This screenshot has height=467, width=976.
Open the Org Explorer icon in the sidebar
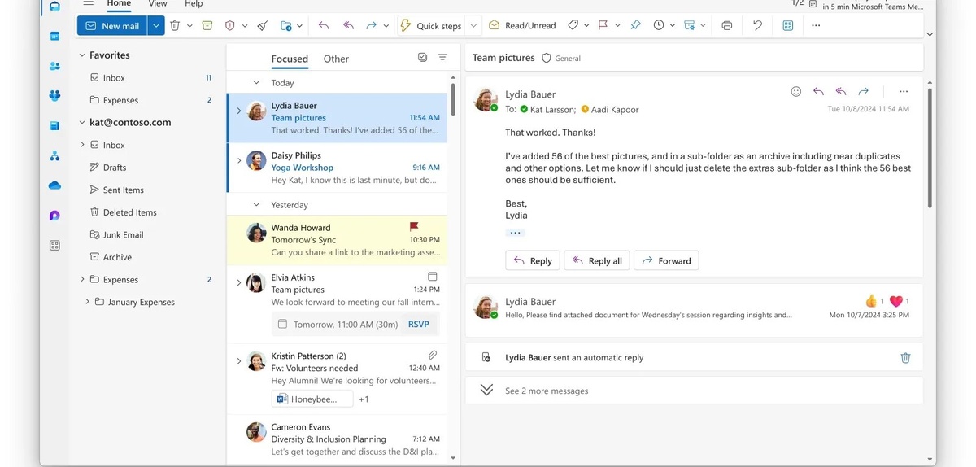(x=54, y=155)
